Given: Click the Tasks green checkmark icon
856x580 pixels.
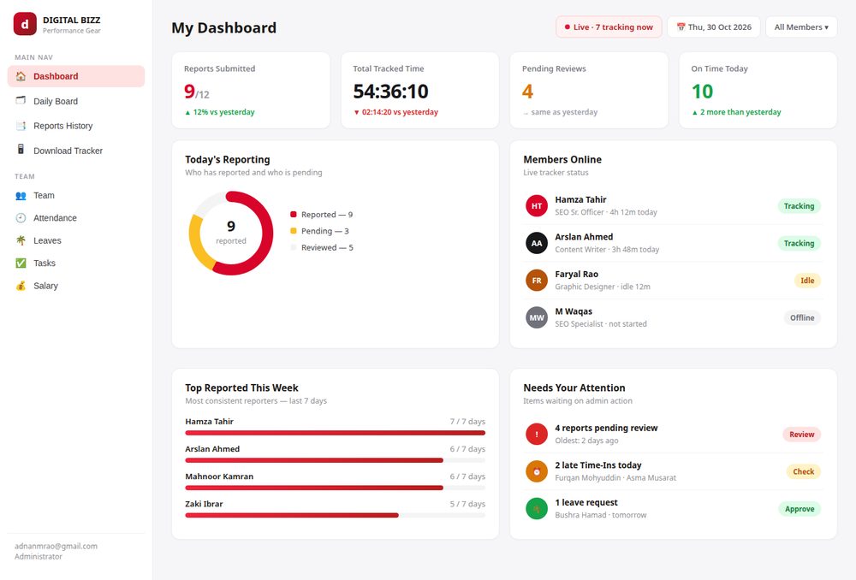Looking at the screenshot, I should pos(21,263).
